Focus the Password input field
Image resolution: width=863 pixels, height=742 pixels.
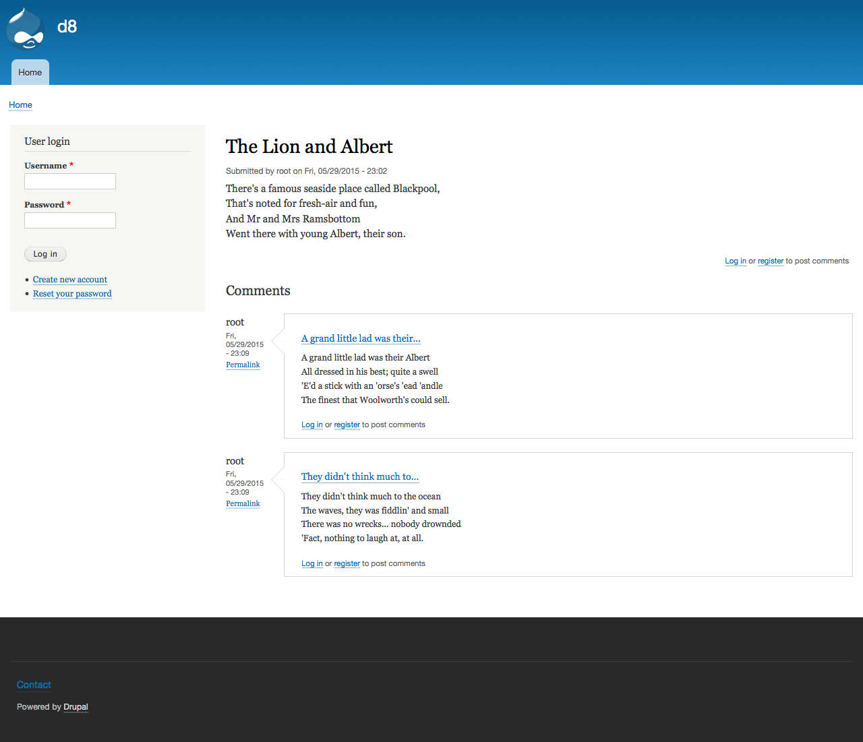pyautogui.click(x=70, y=220)
